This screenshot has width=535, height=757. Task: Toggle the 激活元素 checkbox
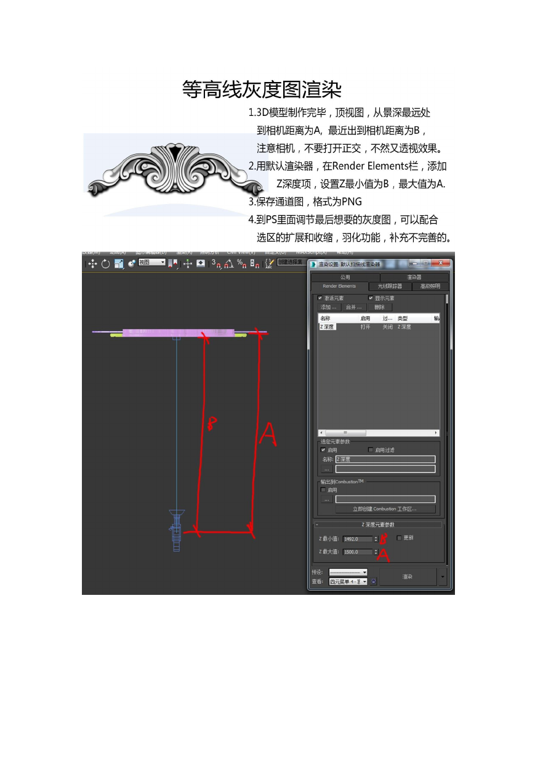tap(320, 298)
